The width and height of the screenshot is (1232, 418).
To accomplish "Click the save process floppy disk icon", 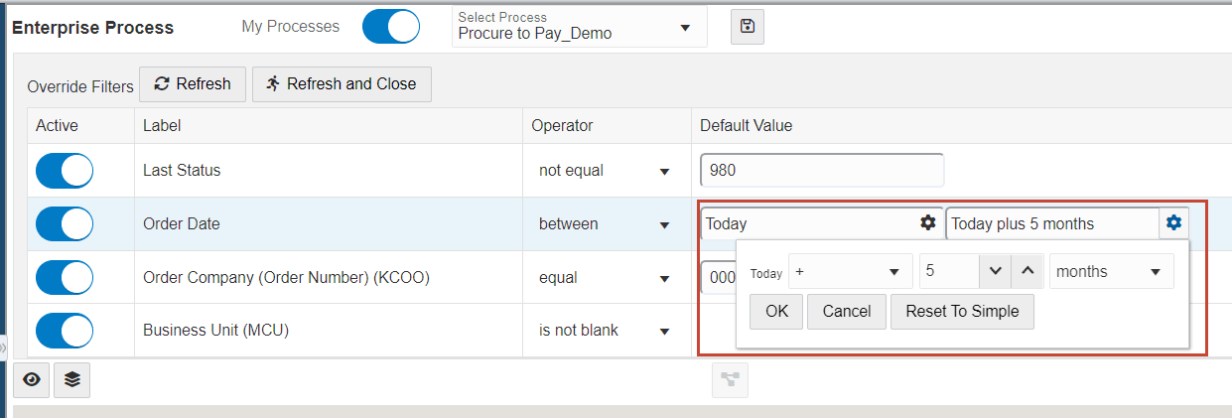I will tap(748, 27).
